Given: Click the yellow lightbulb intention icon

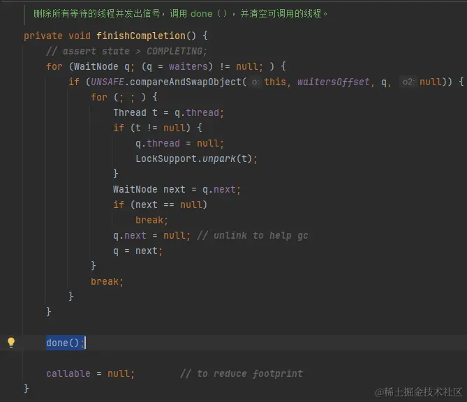Looking at the screenshot, I should (11, 343).
